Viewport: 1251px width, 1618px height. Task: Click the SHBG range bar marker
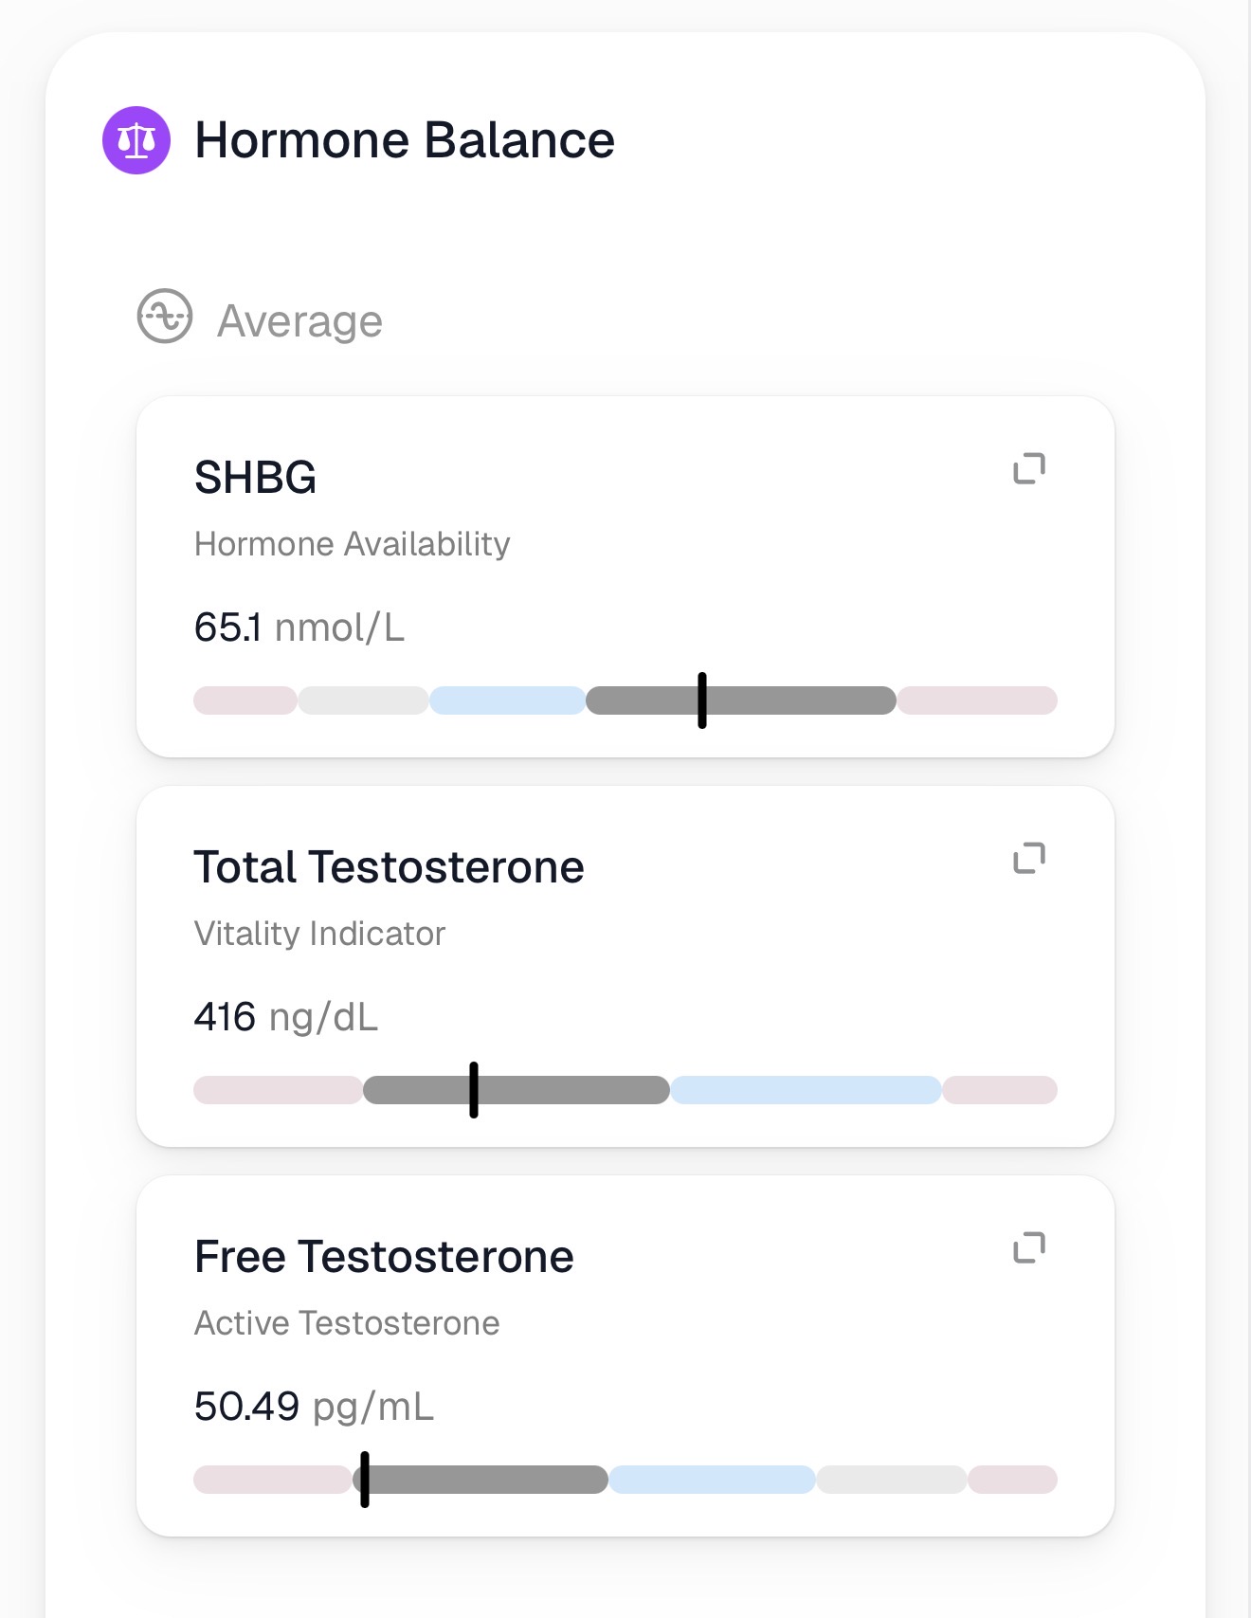(x=702, y=700)
